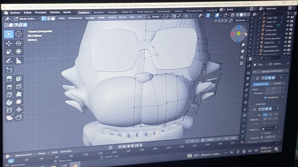Select the Move tool
This screenshot has width=298, height=167.
[9, 43]
